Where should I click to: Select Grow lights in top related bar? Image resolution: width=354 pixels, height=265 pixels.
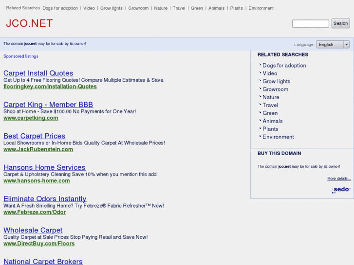pos(112,8)
